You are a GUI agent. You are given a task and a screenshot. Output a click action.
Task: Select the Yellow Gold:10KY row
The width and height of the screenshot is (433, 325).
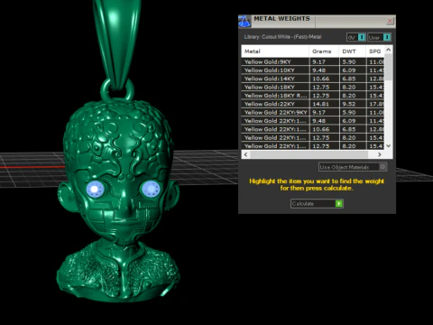[313, 70]
